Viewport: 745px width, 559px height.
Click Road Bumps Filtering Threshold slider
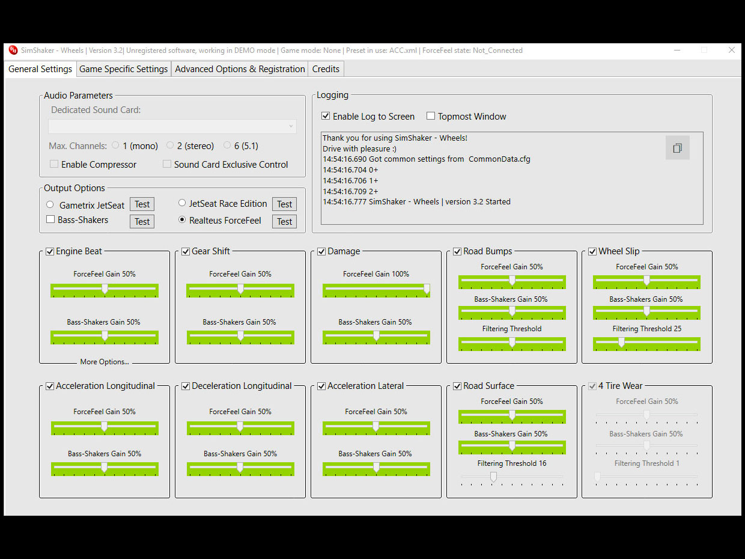512,344
